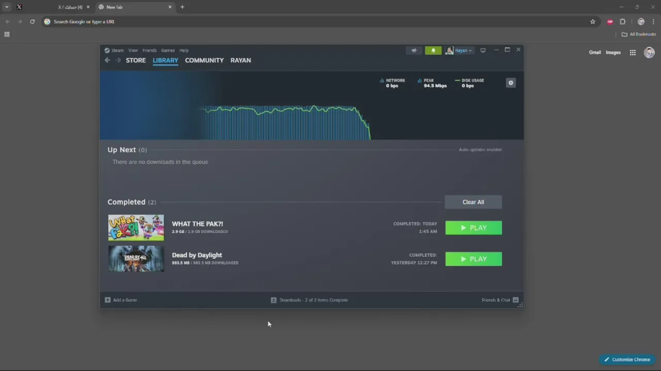Screen dimensions: 661x371
Task: Click the PEAK 94.5 Mbps stat
Action: coord(432,83)
